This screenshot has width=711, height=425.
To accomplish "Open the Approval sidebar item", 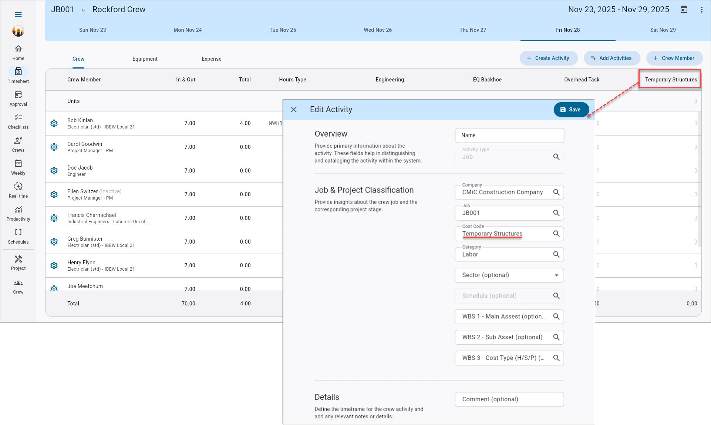I will pos(18,98).
